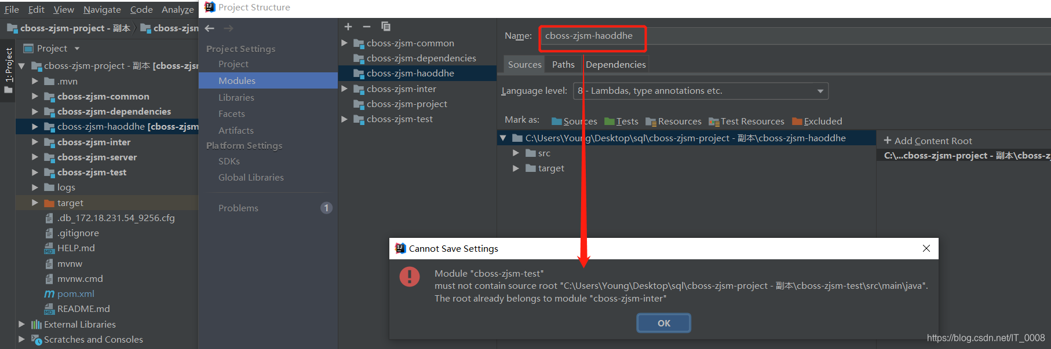Expand External Libraries node
Viewport: 1051px width, 349px height.
coord(22,324)
